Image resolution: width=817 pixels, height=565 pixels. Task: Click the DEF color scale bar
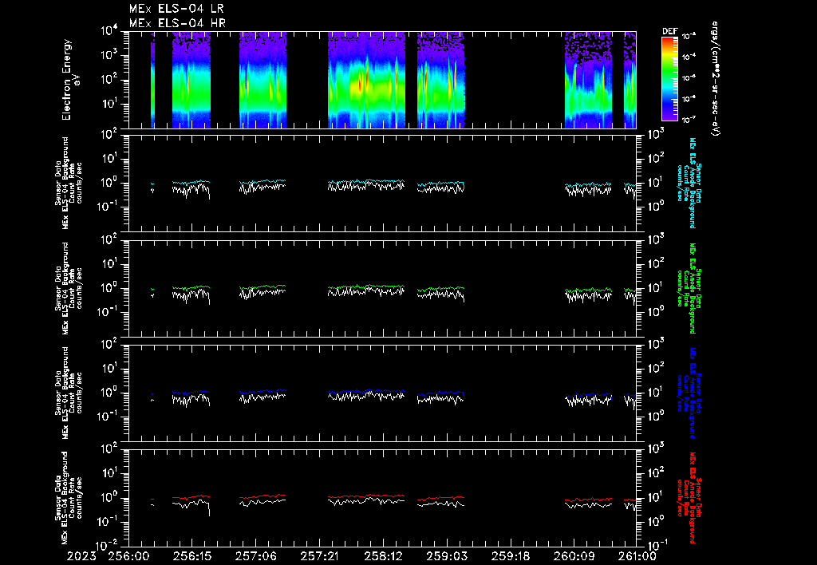click(x=669, y=79)
